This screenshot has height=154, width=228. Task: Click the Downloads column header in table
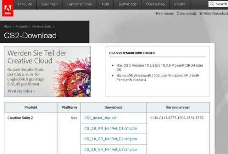113,108
